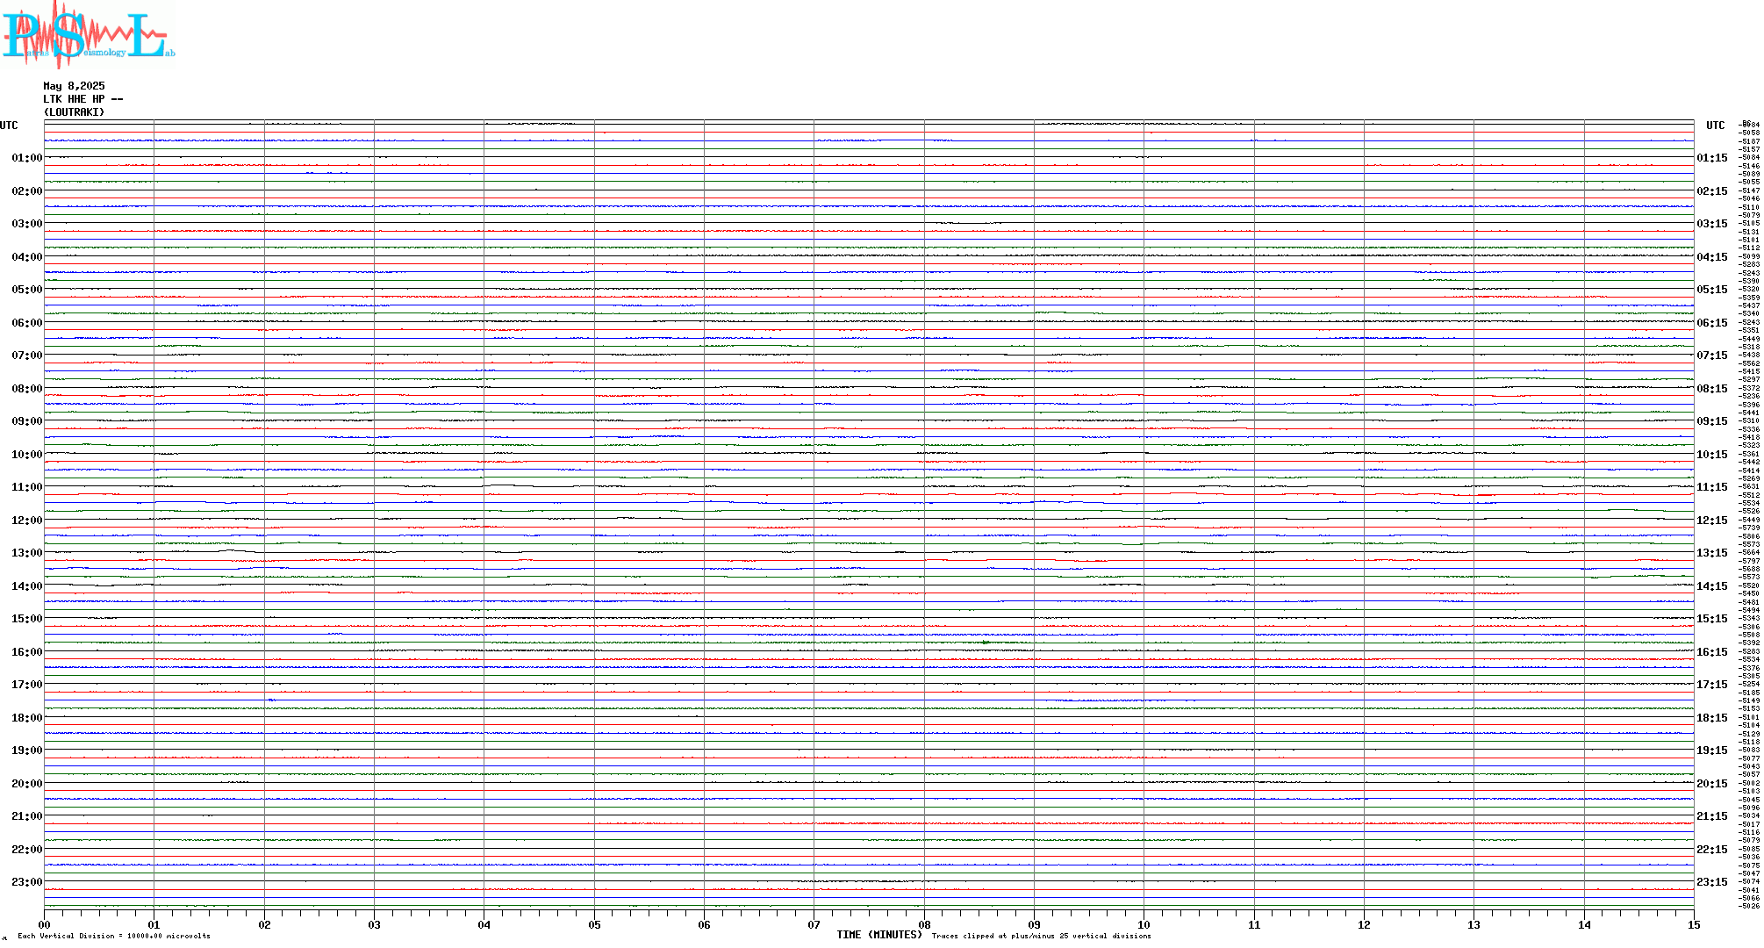The width and height of the screenshot is (1764, 948).
Task: Click the "03:15" time label
Action: pos(1712,224)
